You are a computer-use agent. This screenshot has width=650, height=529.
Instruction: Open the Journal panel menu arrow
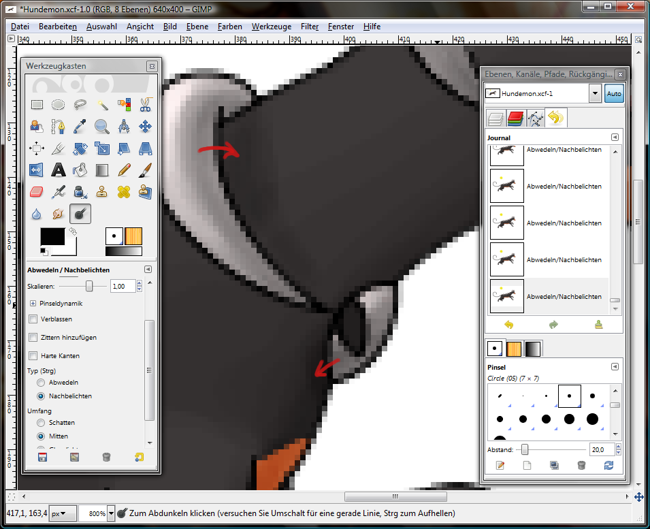click(x=615, y=138)
